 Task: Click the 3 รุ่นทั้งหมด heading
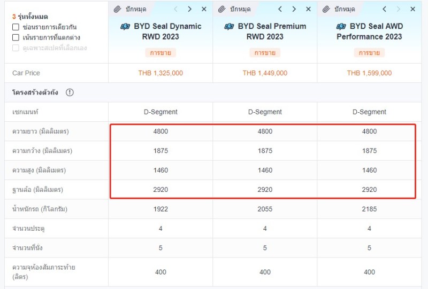[30, 17]
